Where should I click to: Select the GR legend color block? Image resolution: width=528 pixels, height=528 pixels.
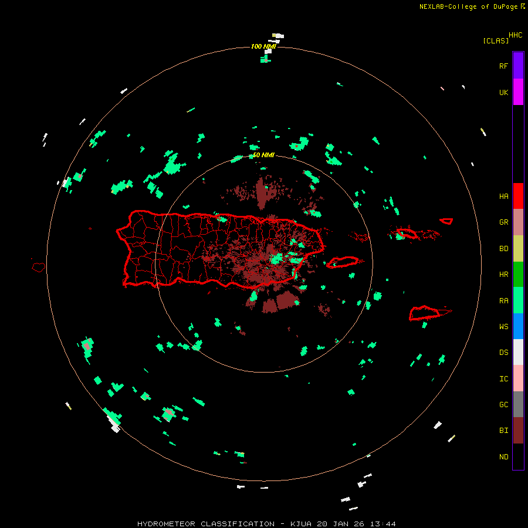[x=518, y=222]
